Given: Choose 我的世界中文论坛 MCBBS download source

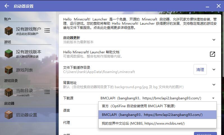Looking at the screenshot, I should 157,123.
